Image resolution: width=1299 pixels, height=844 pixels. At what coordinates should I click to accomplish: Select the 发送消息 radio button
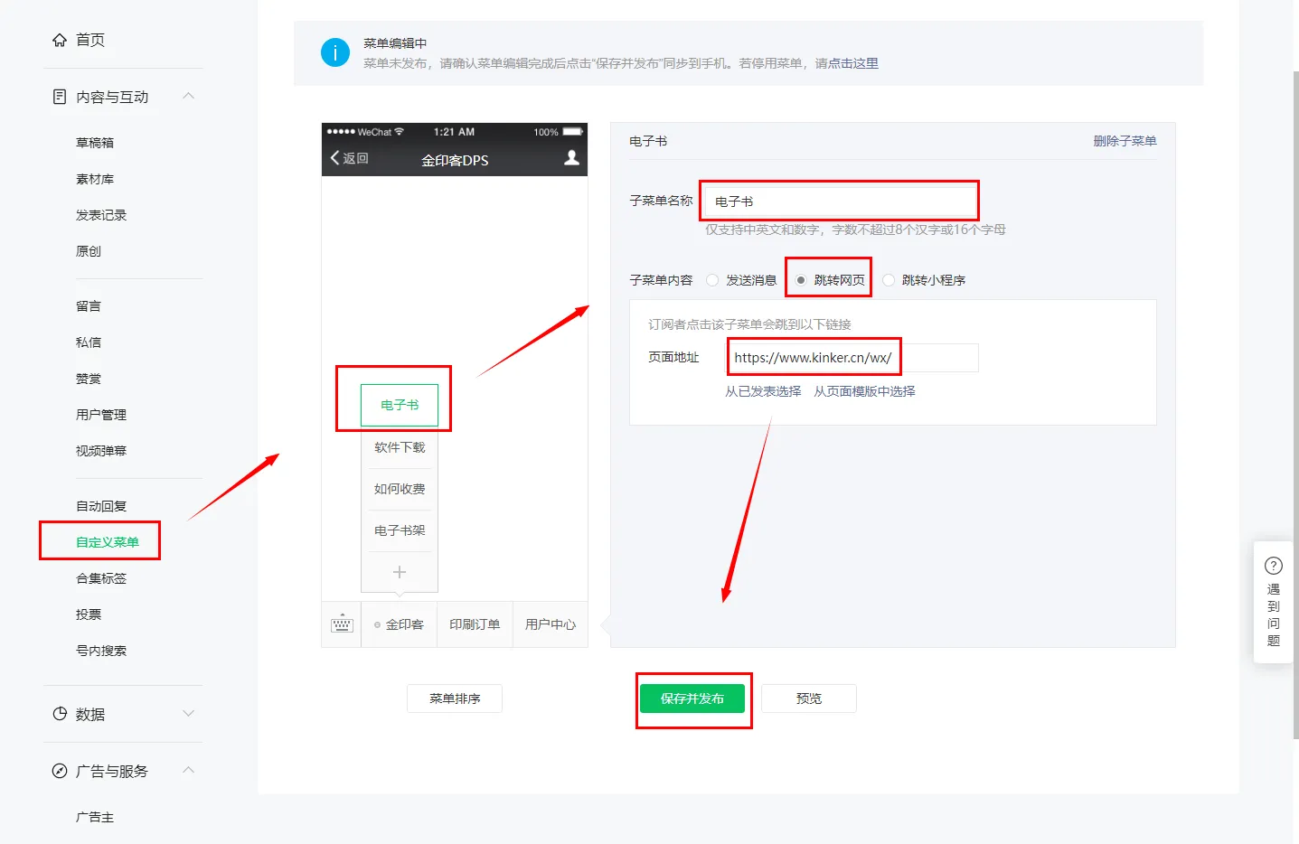click(x=712, y=280)
